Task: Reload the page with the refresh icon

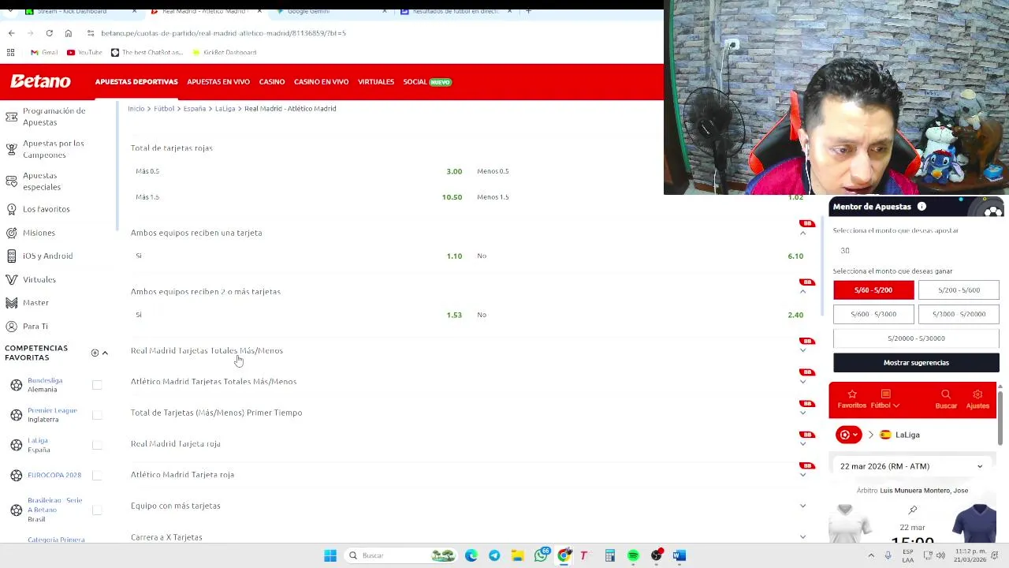Action: point(49,33)
